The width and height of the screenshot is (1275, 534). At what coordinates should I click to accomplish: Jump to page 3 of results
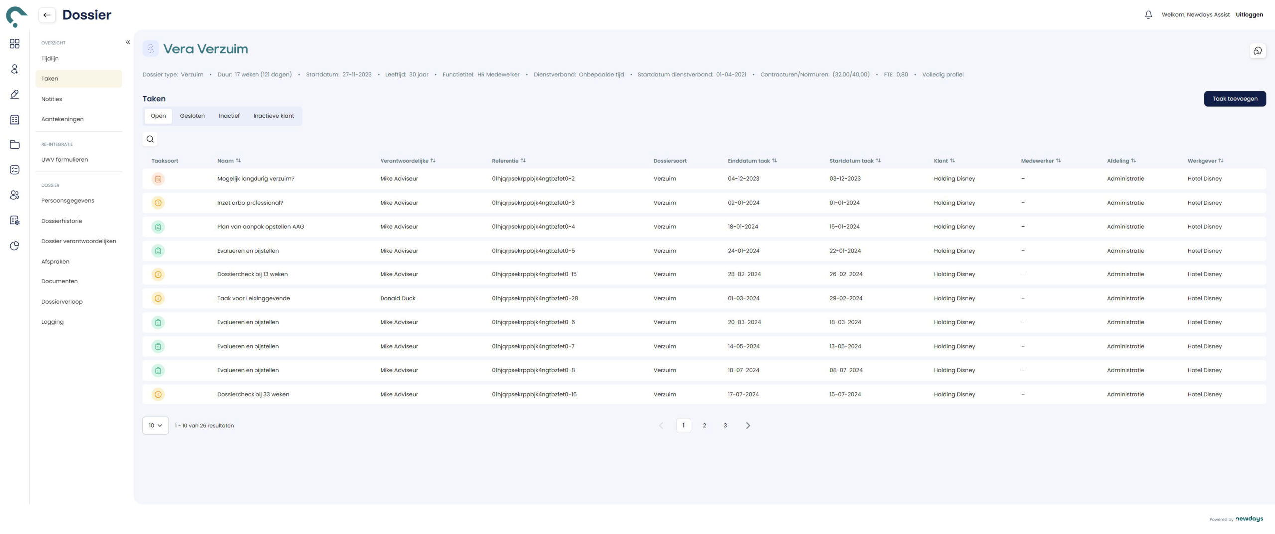[725, 426]
